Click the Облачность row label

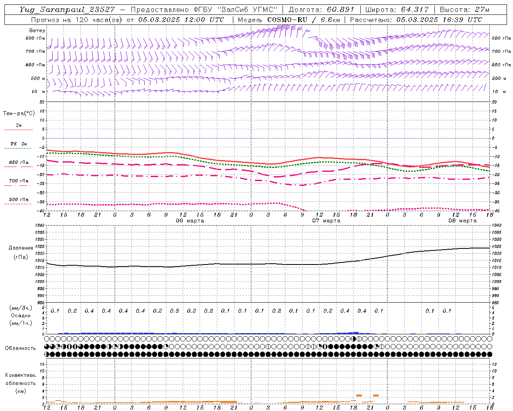[x=20, y=348]
